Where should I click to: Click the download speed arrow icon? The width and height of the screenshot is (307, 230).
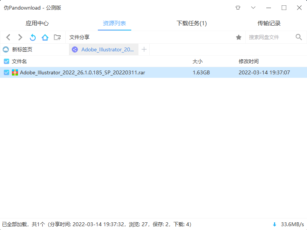point(274,224)
